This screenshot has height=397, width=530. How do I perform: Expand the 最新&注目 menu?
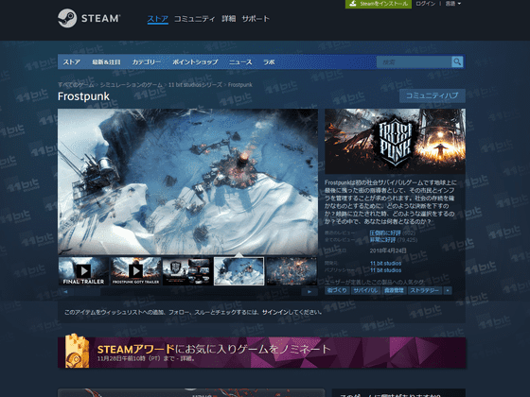coord(106,62)
